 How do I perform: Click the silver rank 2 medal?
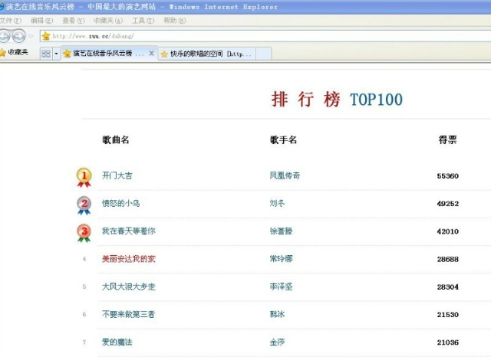pyautogui.click(x=84, y=205)
